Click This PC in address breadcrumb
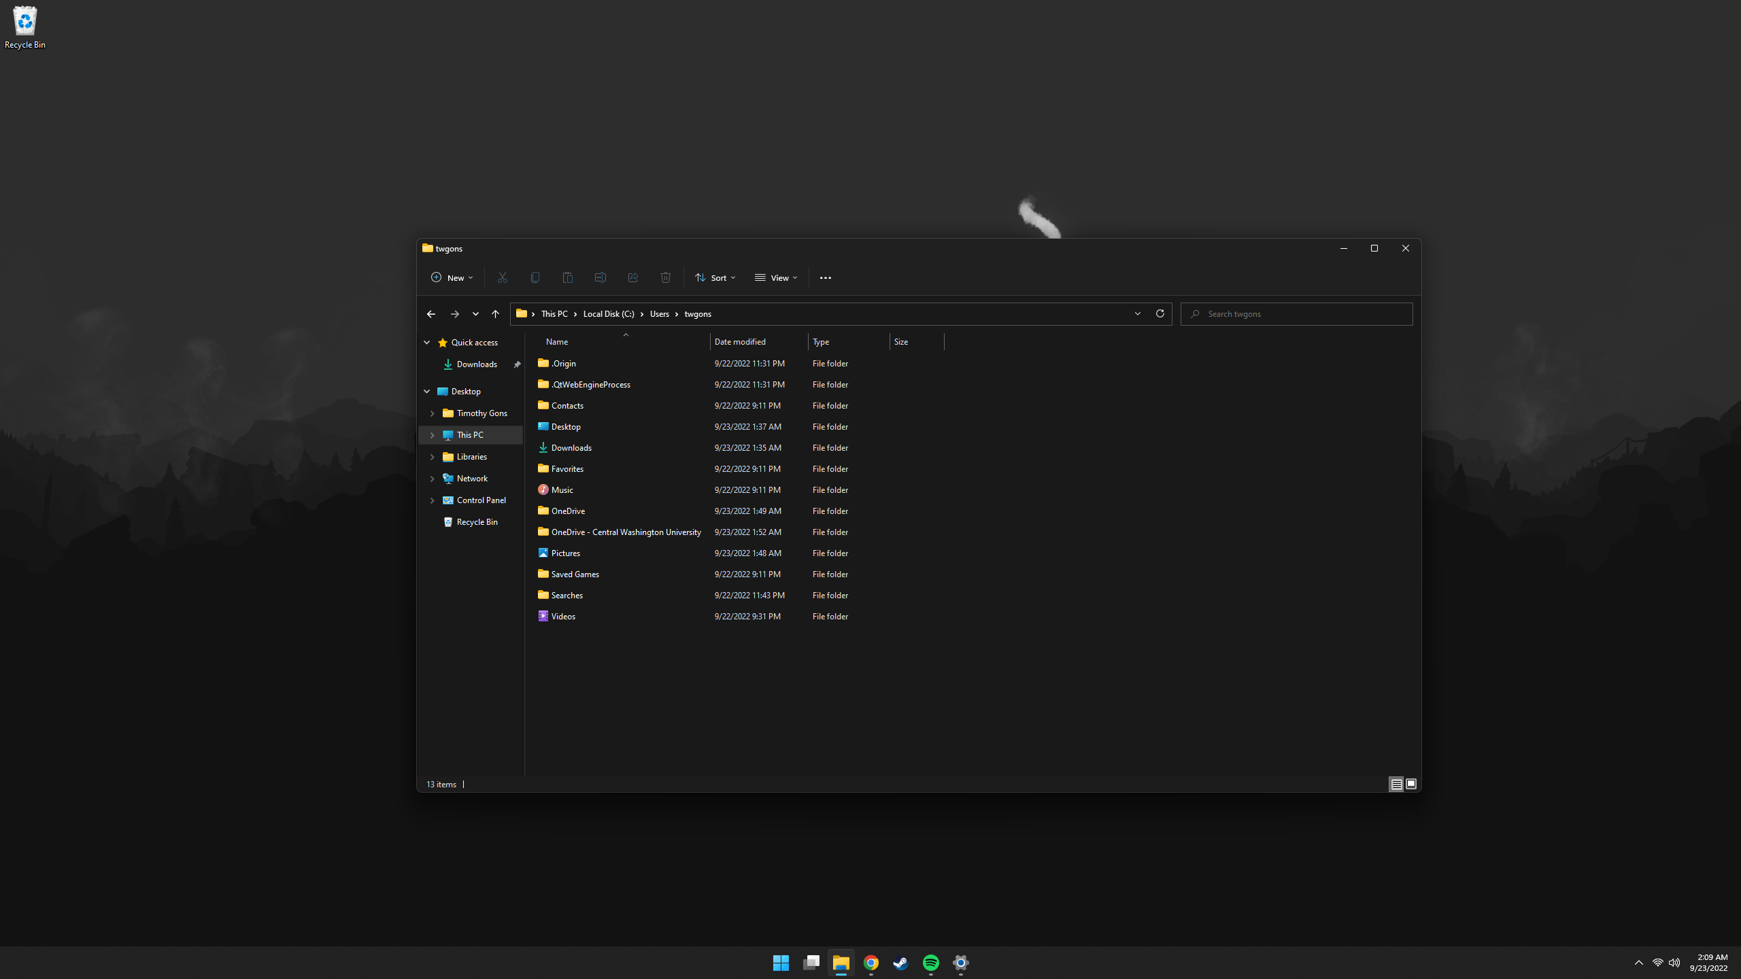The width and height of the screenshot is (1741, 979). (x=554, y=314)
